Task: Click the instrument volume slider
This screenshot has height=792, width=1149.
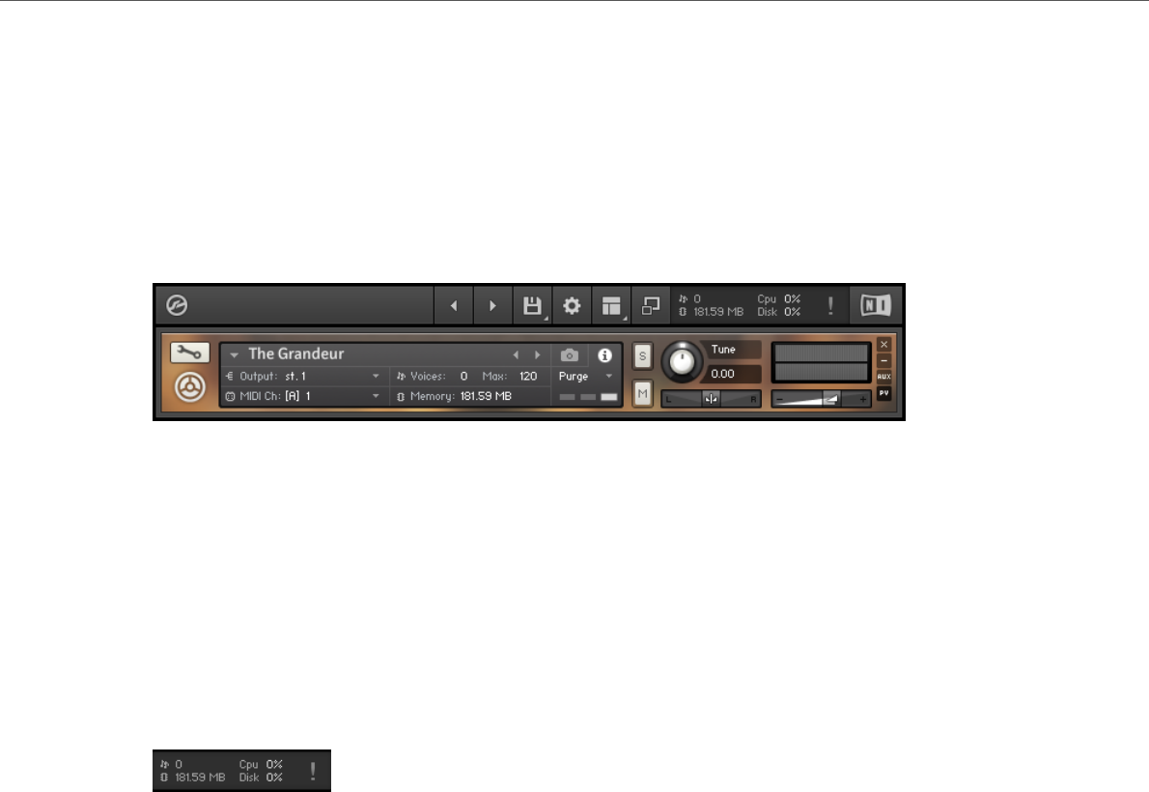Action: [821, 399]
